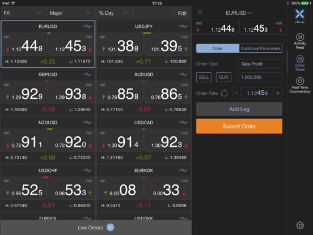313x235 pixels.
Task: Tap the 17:35 clock in status bar
Action: [x=157, y=3]
